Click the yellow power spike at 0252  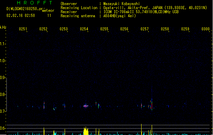pos(44,131)
